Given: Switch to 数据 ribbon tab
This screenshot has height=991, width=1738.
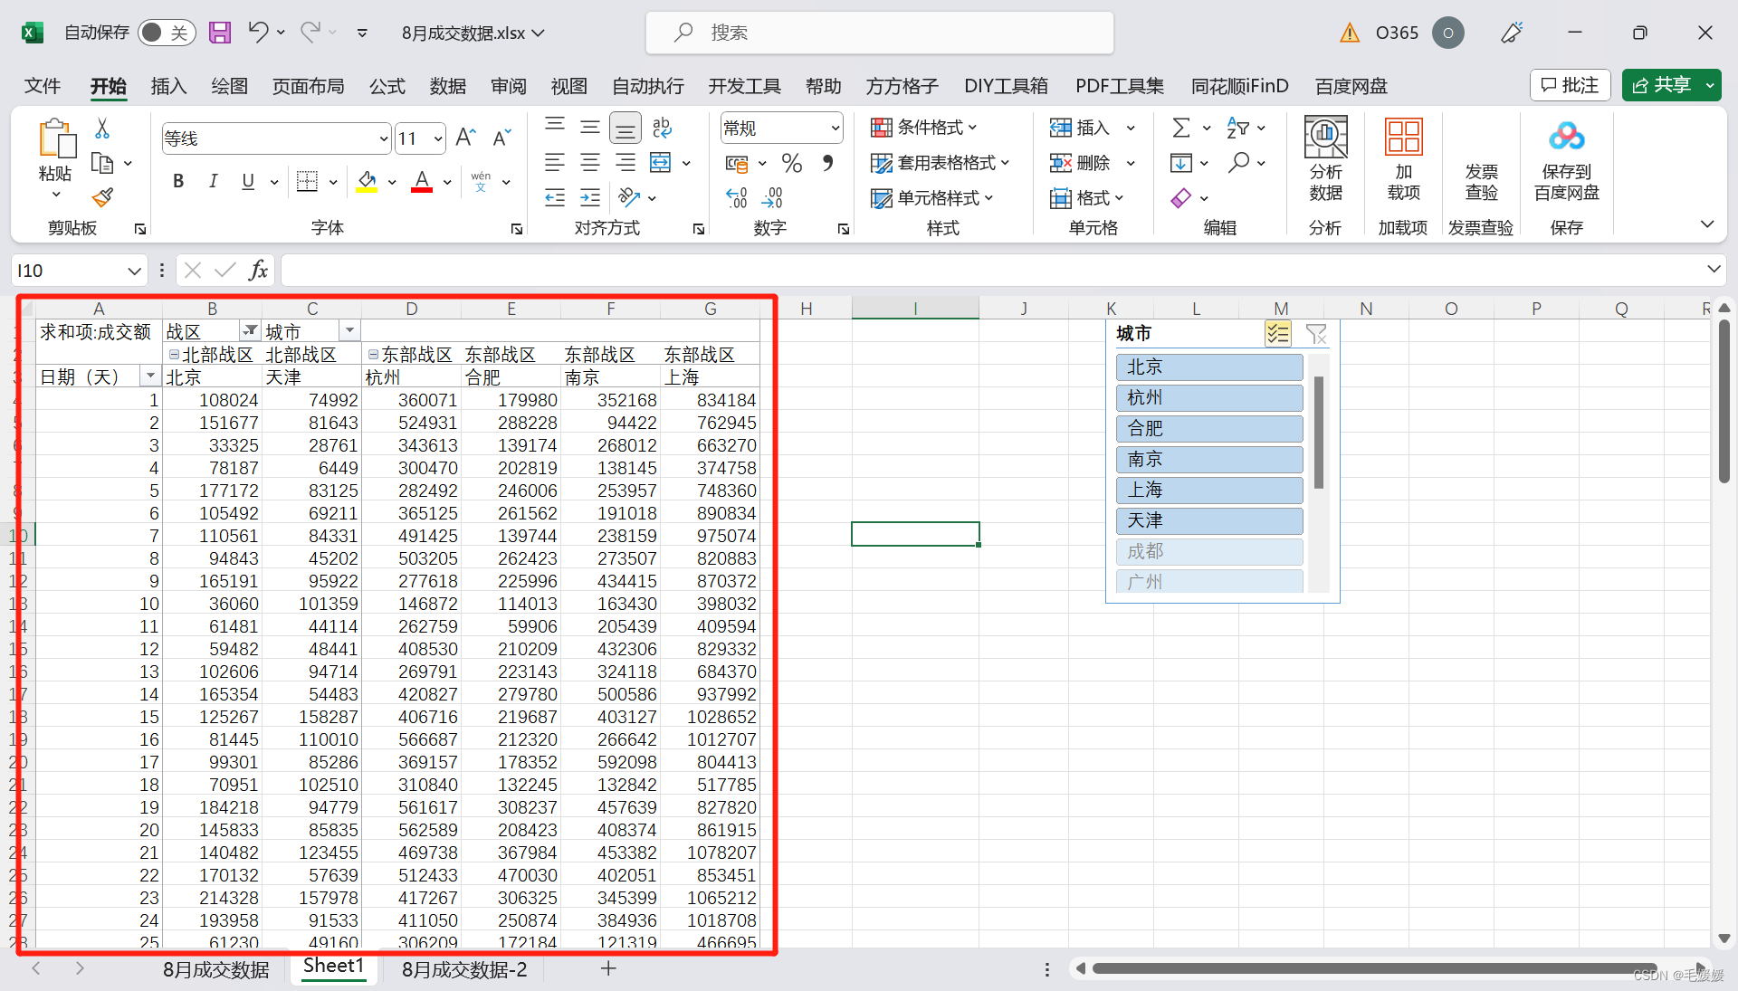Looking at the screenshot, I should [x=448, y=86].
